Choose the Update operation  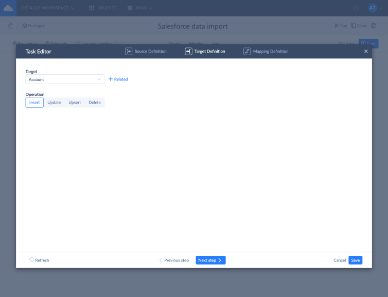[x=54, y=103]
